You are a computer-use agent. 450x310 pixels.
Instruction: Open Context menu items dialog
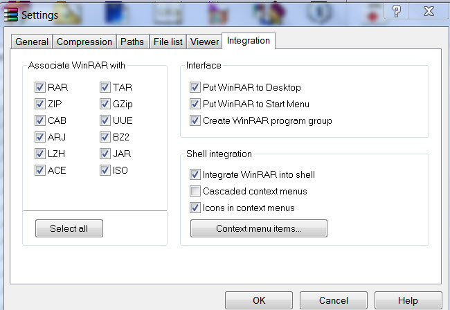[259, 228]
